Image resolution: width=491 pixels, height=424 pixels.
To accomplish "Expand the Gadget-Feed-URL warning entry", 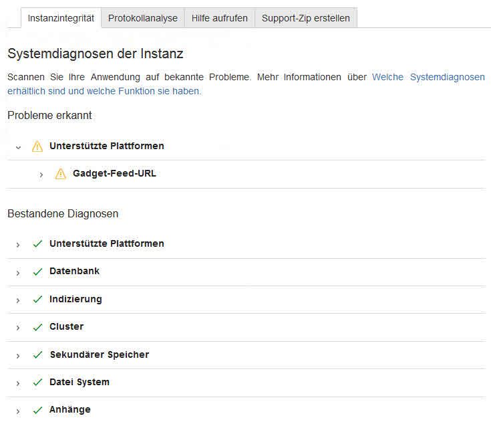I will click(41, 175).
